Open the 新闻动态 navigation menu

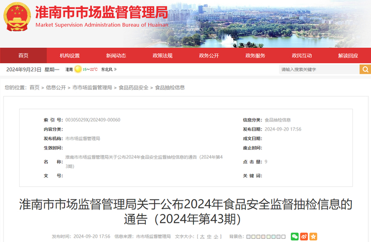pos(116,56)
